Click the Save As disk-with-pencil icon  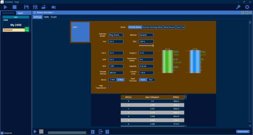(35, 7)
